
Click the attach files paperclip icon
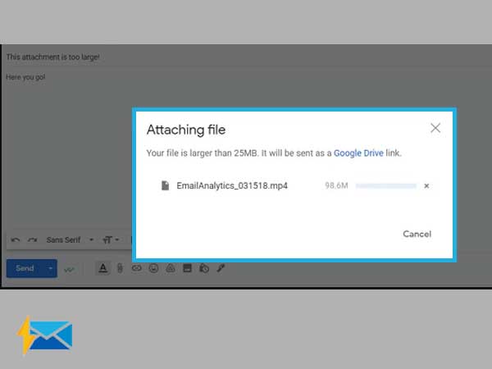click(120, 268)
